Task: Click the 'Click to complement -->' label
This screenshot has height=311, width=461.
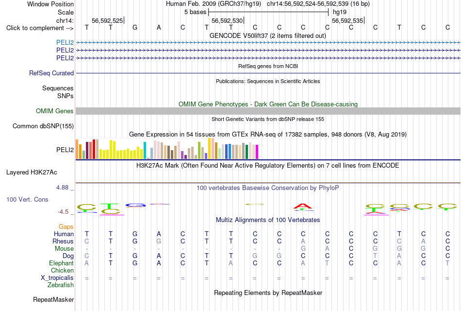Action: pyautogui.click(x=40, y=28)
